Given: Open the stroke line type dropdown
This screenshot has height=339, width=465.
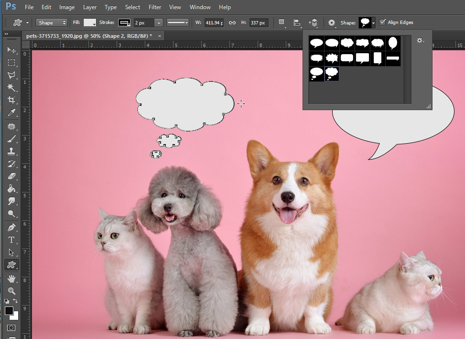Looking at the screenshot, I should [178, 23].
